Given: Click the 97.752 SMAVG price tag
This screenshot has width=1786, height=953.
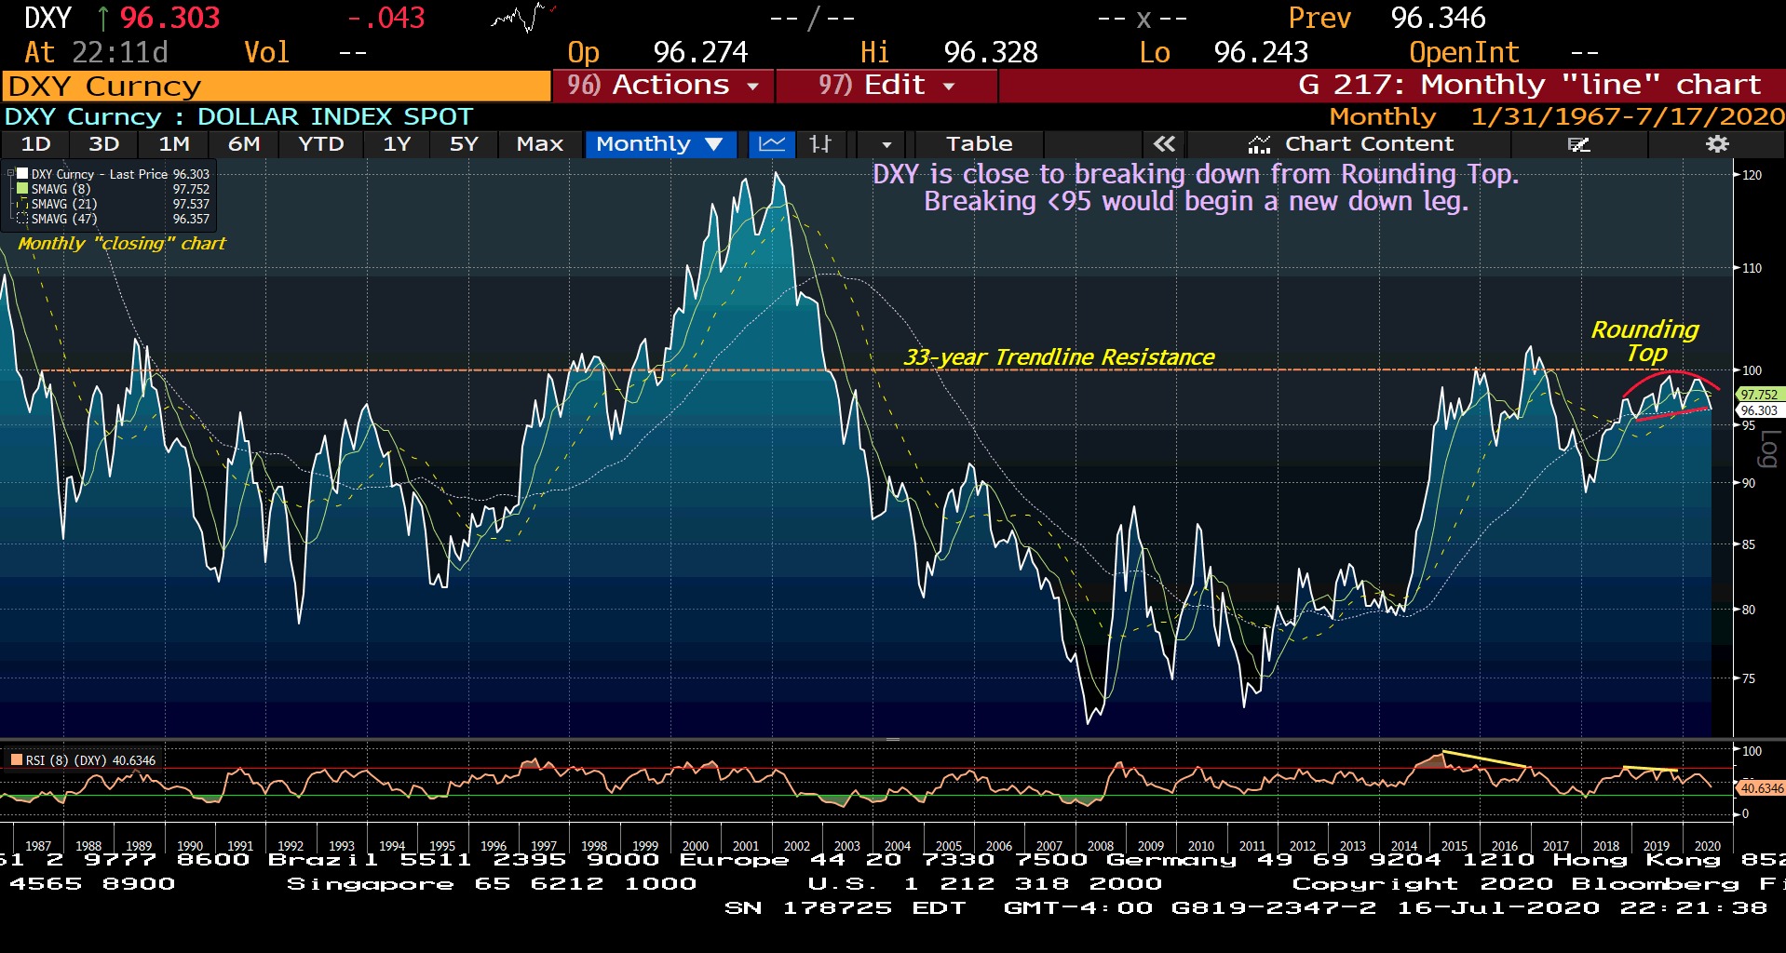Looking at the screenshot, I should coord(1759,395).
